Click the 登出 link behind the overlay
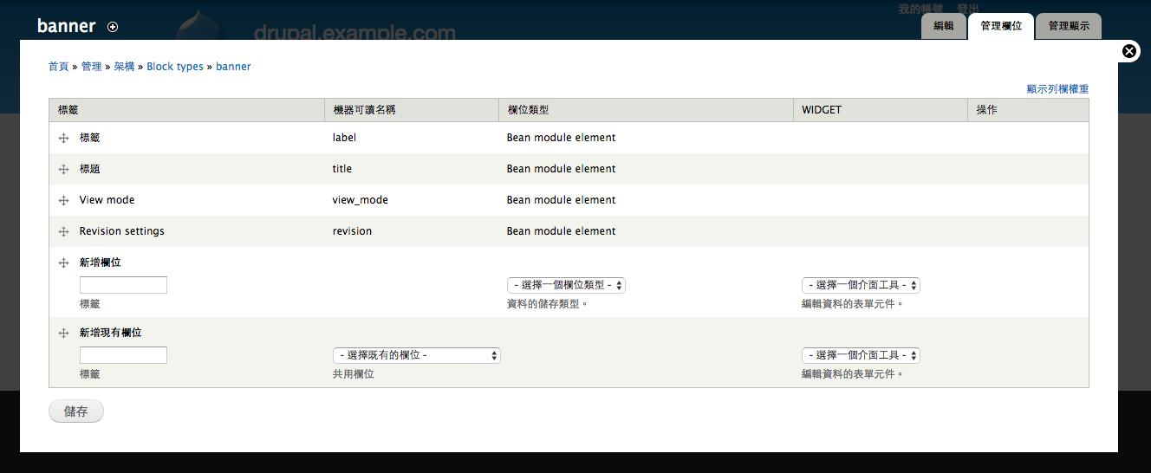 968,9
